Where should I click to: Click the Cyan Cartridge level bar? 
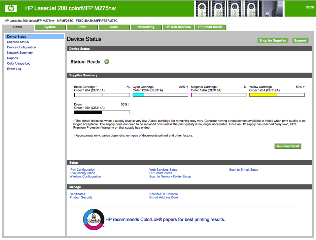(x=160, y=95)
